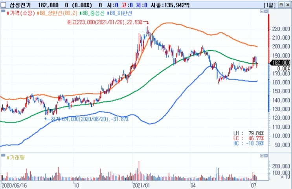Click the 90,000 price axis label
Viewport: 292px width, 189px height.
[x=283, y=145]
